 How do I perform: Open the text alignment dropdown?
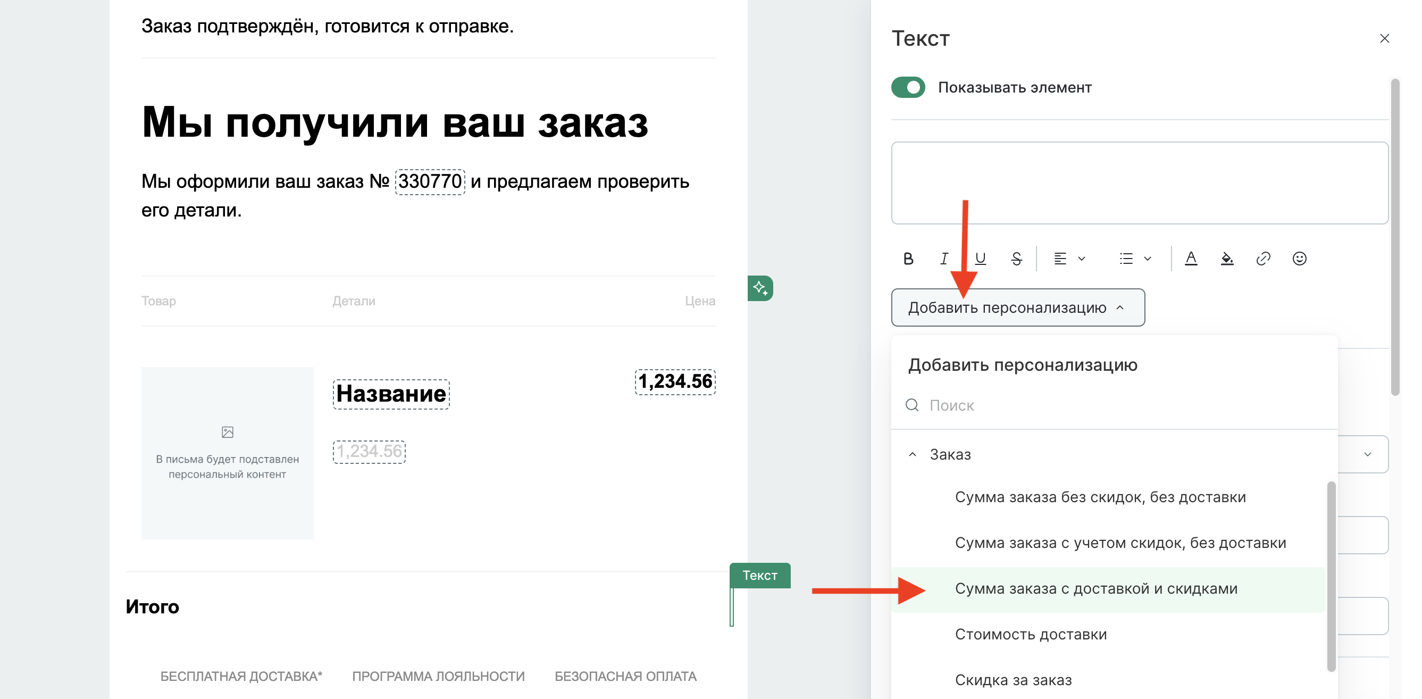[1069, 259]
